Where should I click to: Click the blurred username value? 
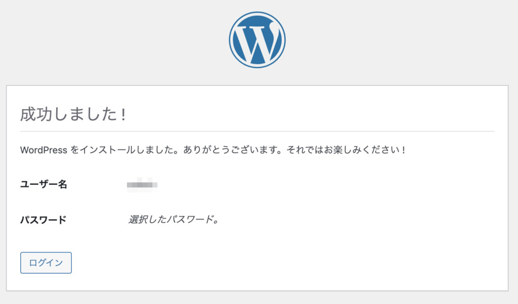click(x=142, y=185)
